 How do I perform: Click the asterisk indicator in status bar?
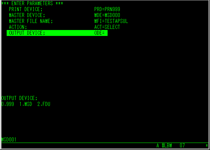207,146
